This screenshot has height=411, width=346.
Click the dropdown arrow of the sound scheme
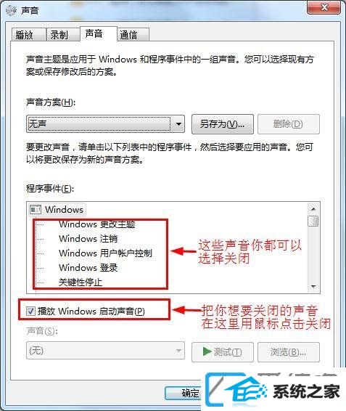coord(178,123)
